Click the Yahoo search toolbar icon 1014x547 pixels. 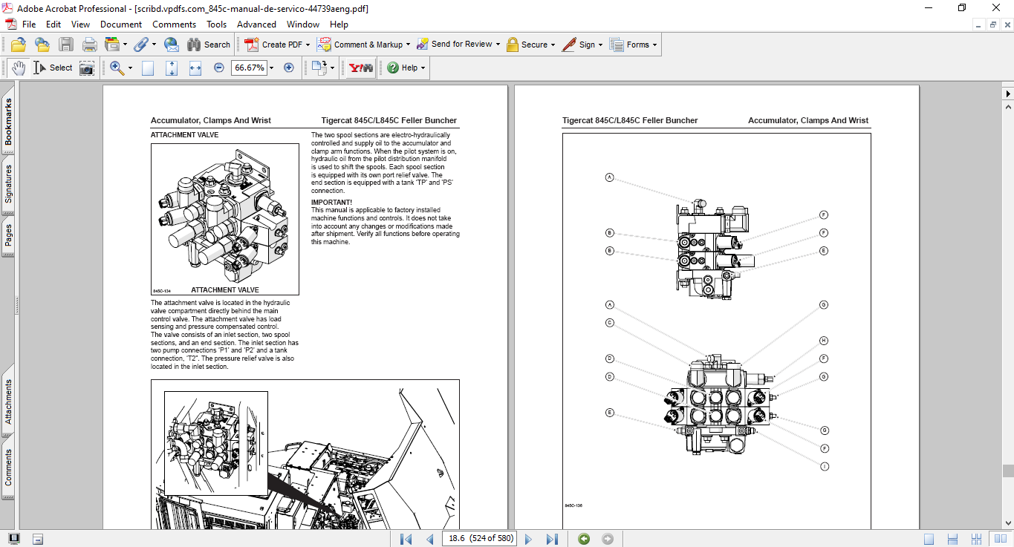(x=361, y=68)
